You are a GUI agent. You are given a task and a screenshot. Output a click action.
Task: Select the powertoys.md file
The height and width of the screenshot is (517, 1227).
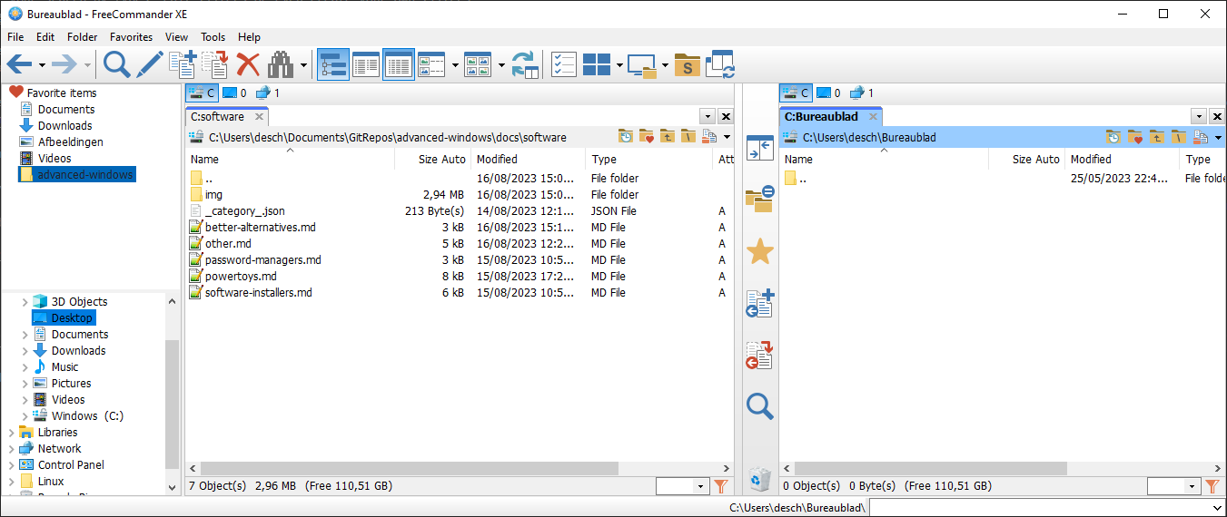(x=241, y=277)
